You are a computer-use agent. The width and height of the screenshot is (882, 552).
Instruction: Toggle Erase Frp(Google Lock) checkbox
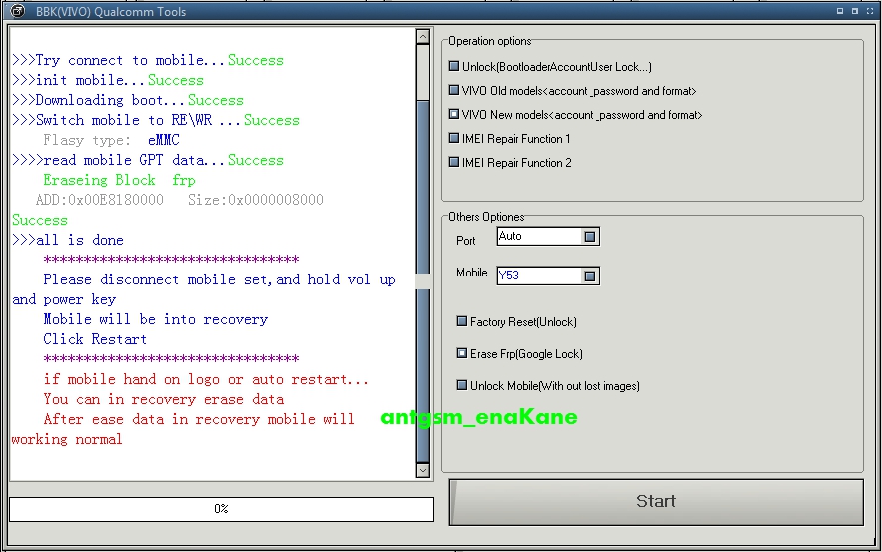[x=462, y=353]
